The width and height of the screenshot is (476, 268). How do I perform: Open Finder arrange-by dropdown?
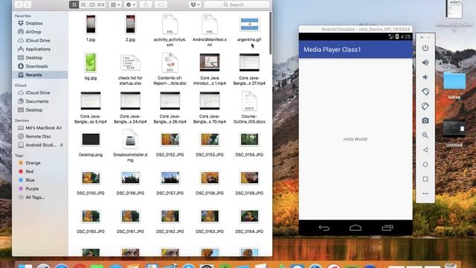[x=115, y=4]
